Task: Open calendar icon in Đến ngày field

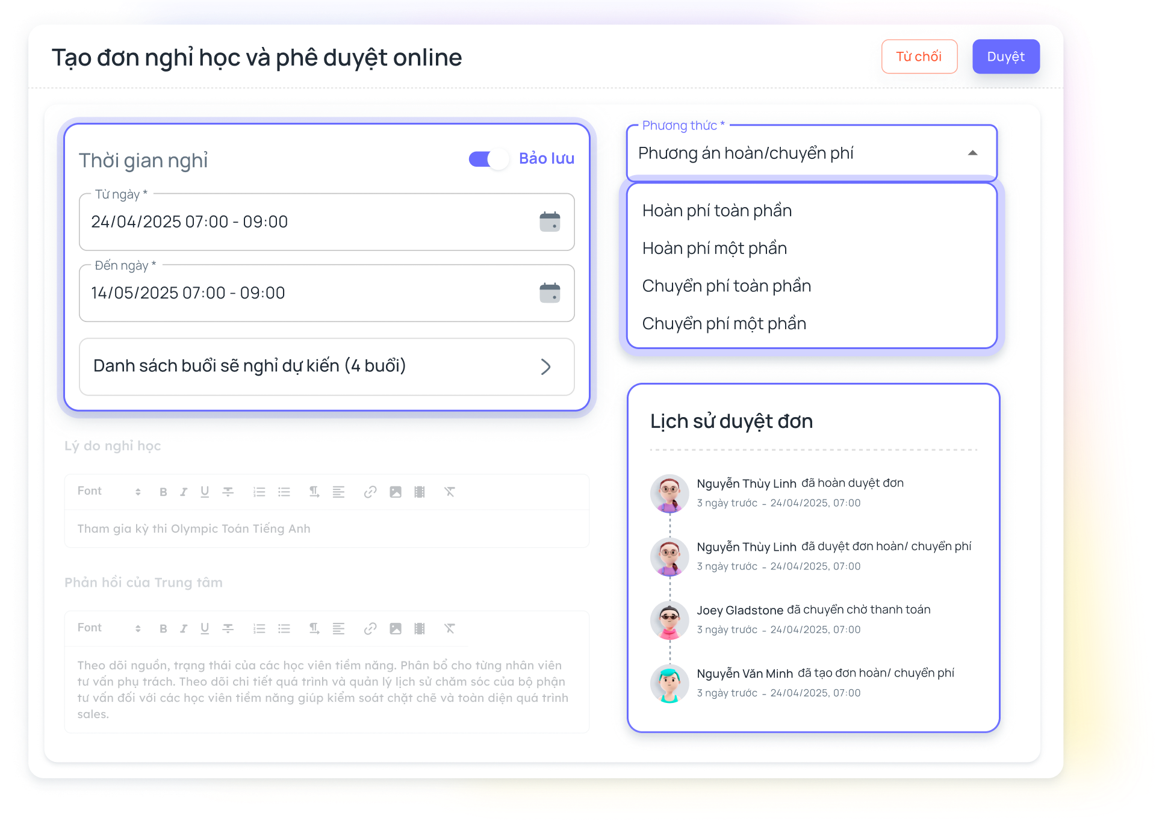Action: 549,293
